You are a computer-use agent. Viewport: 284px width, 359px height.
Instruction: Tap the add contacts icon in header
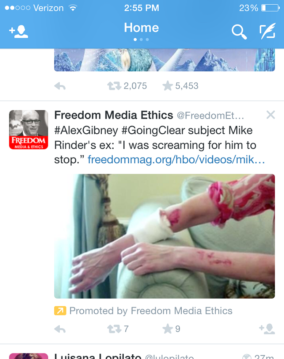click(19, 31)
